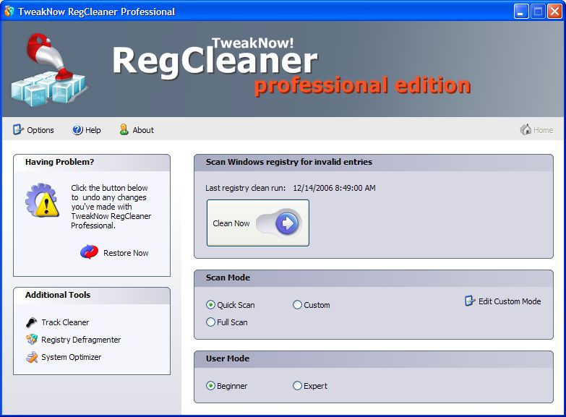
Task: Open the About menu item
Action: (x=137, y=130)
